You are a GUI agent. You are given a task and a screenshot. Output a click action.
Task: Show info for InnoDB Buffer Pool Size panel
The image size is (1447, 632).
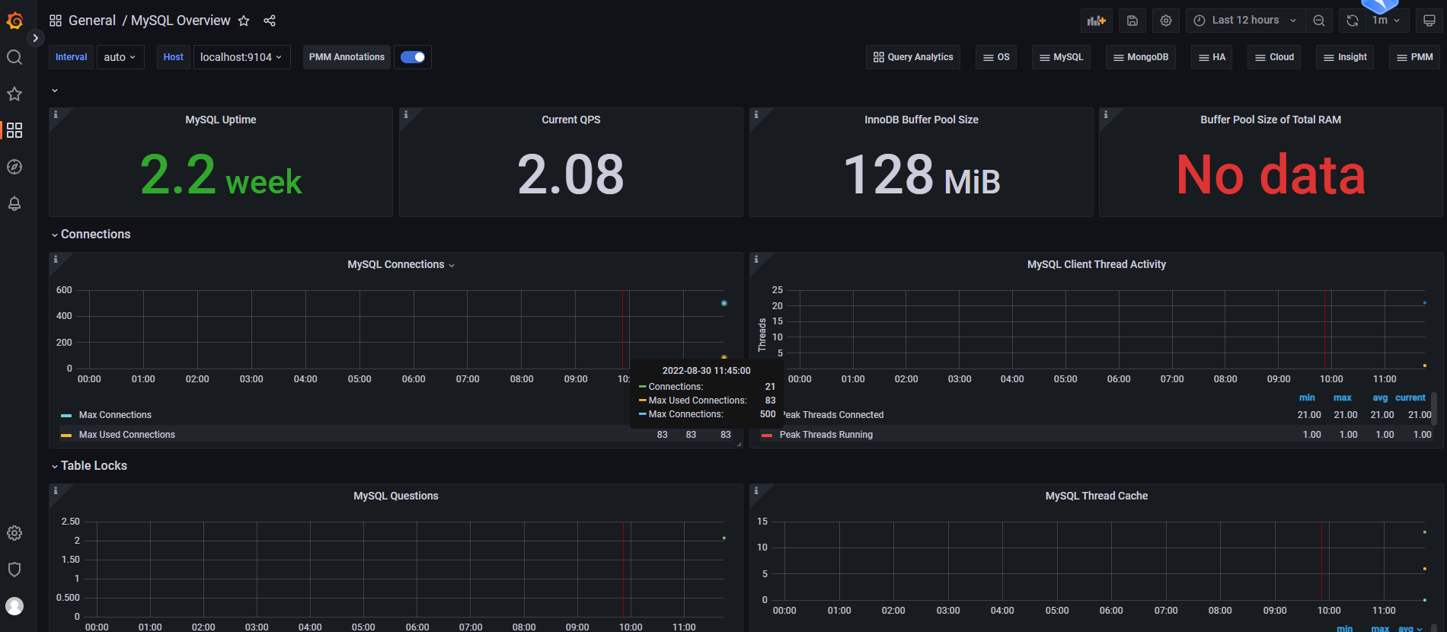point(756,114)
